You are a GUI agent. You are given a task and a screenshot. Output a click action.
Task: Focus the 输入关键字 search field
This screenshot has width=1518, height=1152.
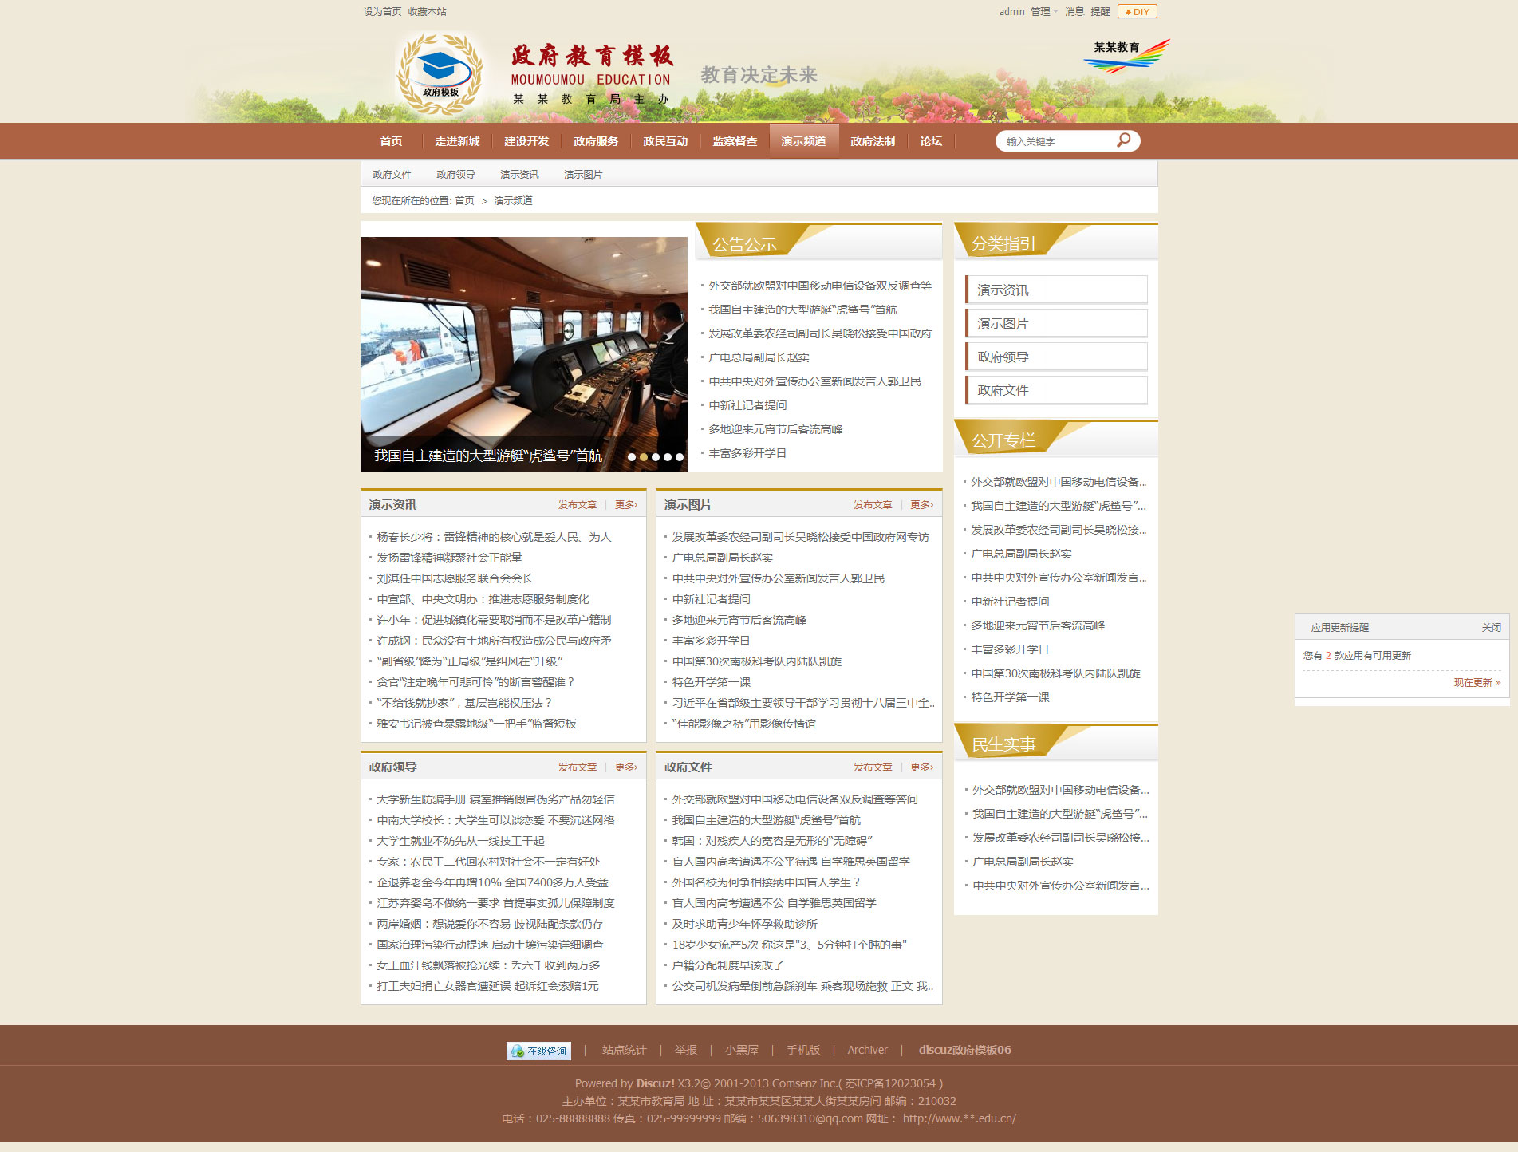pos(1057,141)
